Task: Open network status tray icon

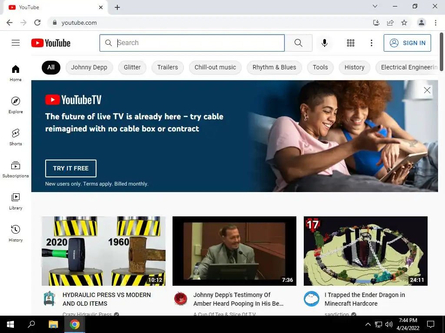Action: (x=379, y=324)
